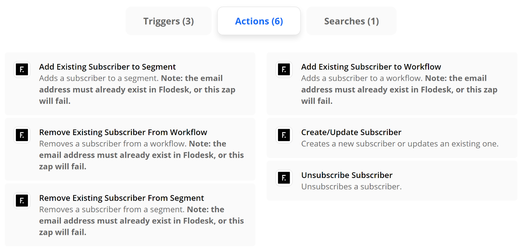Click Flodesk icon beside Unsubscribe Subscriber
The width and height of the screenshot is (522, 251).
(x=284, y=178)
